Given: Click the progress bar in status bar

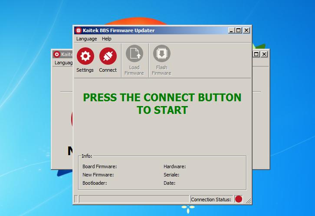Looking at the screenshot, I should [x=134, y=199].
